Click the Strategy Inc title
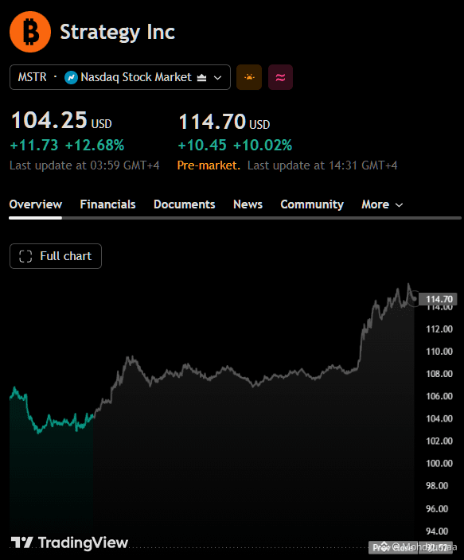The height and width of the screenshot is (560, 464). 118,32
